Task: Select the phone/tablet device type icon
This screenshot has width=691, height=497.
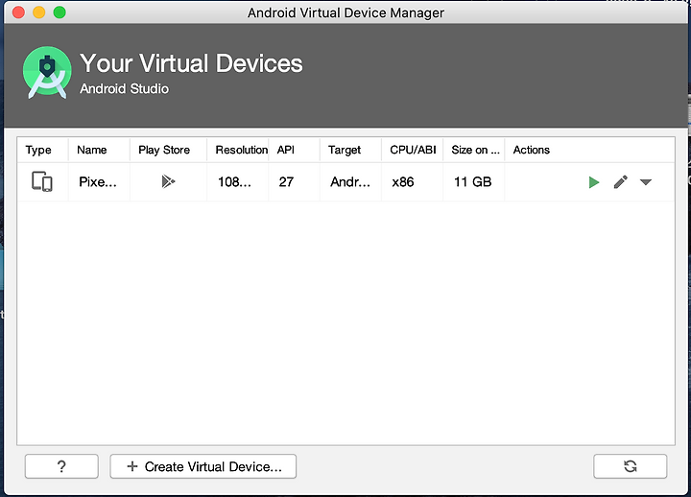Action: pyautogui.click(x=42, y=181)
